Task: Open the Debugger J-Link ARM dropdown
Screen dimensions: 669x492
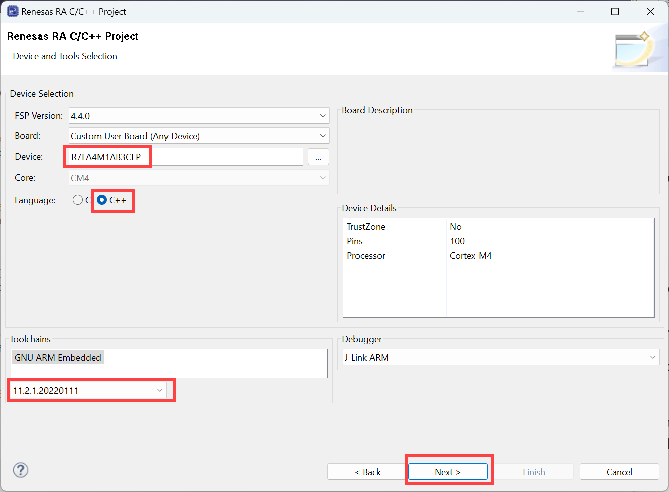Action: 500,357
